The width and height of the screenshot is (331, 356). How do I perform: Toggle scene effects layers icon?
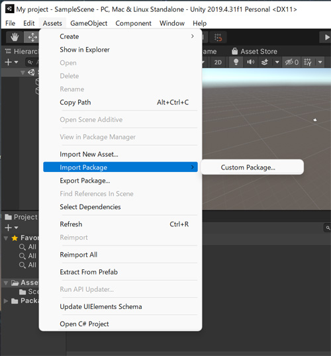point(265,62)
